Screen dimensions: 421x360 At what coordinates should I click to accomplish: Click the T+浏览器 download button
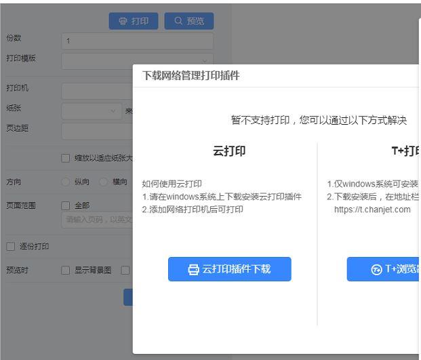383,269
